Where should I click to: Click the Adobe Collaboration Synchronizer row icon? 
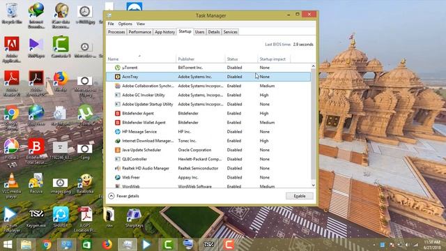tap(118, 86)
